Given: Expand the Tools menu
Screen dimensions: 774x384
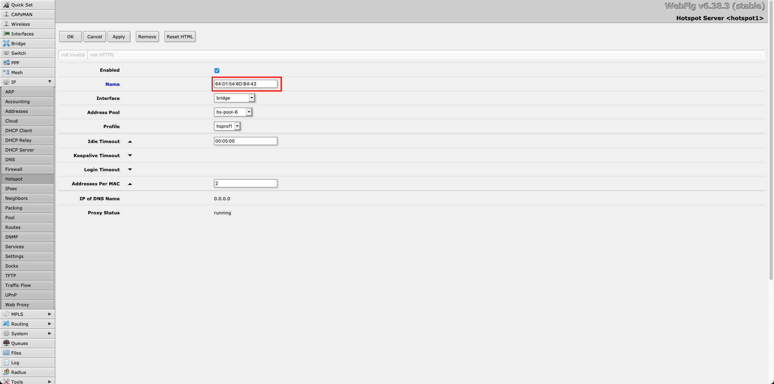Looking at the screenshot, I should click(27, 381).
